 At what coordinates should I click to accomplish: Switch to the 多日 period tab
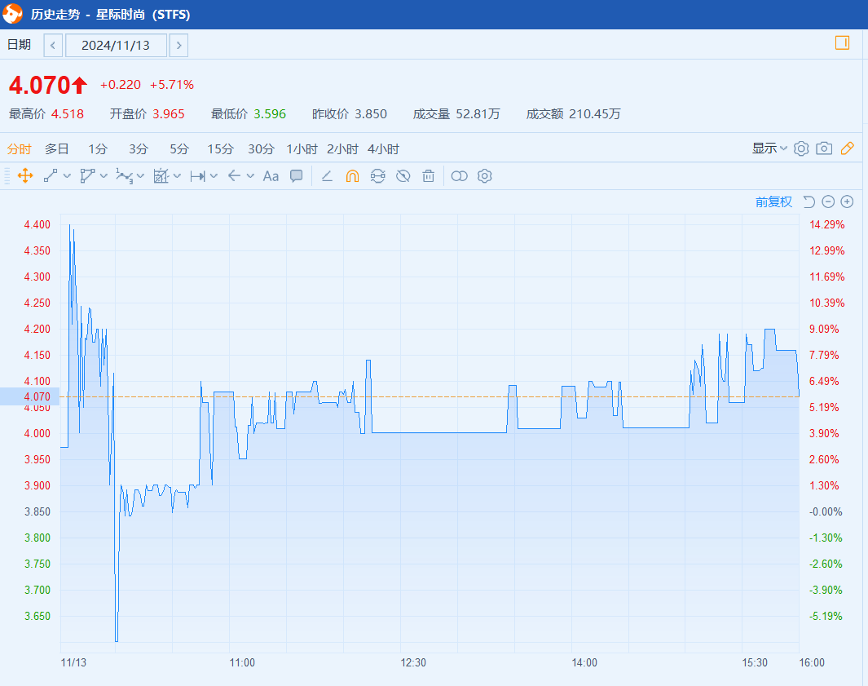point(57,149)
